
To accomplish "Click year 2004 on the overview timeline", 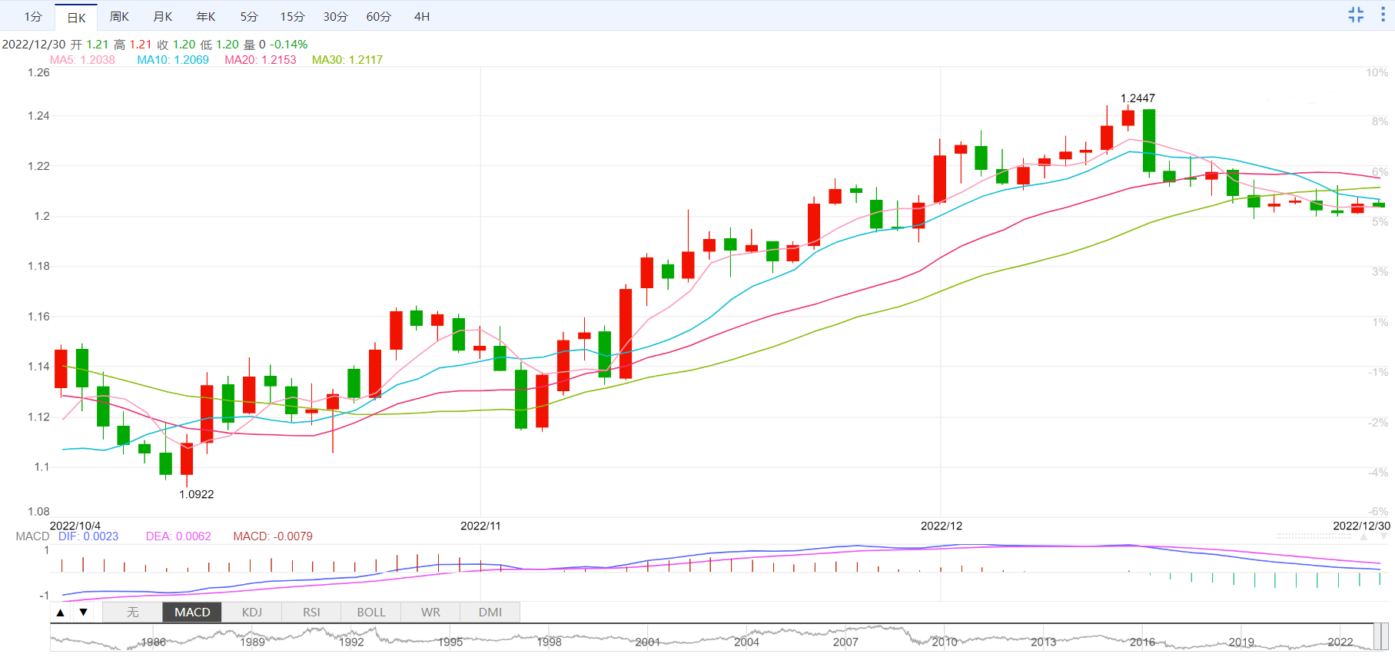I will (746, 642).
